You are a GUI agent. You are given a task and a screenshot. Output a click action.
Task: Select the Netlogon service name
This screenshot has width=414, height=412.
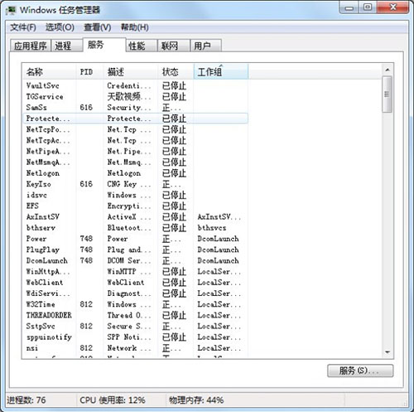point(43,173)
